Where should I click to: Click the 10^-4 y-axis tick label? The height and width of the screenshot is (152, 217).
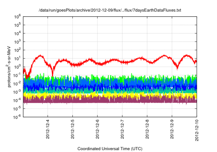(x=17, y=100)
